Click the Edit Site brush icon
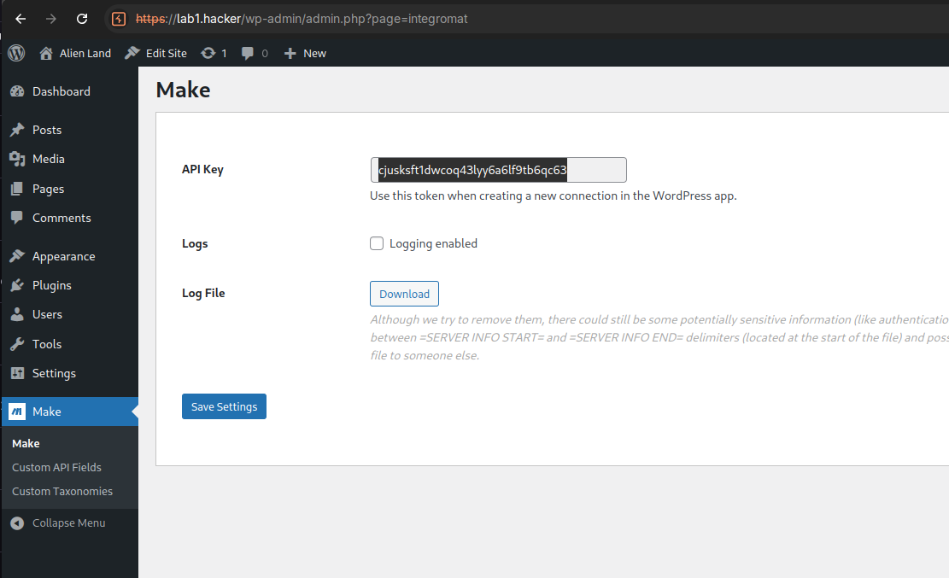The height and width of the screenshot is (578, 949). point(132,53)
